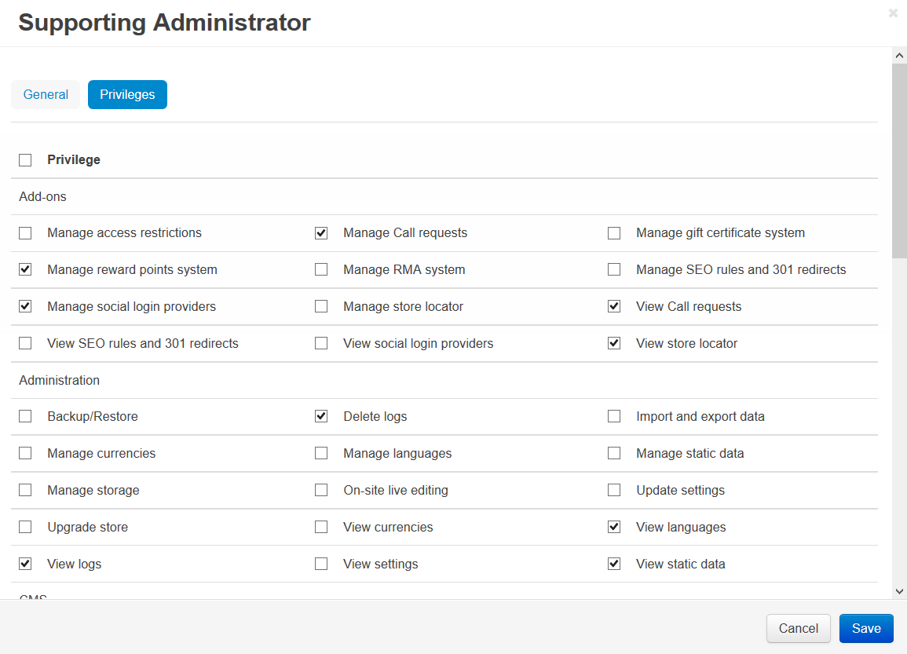Viewport: 907px width, 654px height.
Task: Enable View settings checkbox
Action: click(x=321, y=564)
